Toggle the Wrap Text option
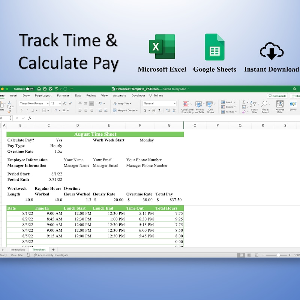The image size is (300, 300). tap(123, 103)
